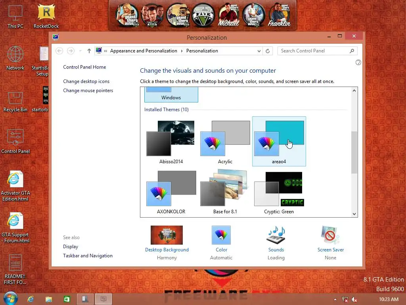The width and height of the screenshot is (406, 305).
Task: Click the GTA Five logo dock icon
Action: (x=203, y=15)
